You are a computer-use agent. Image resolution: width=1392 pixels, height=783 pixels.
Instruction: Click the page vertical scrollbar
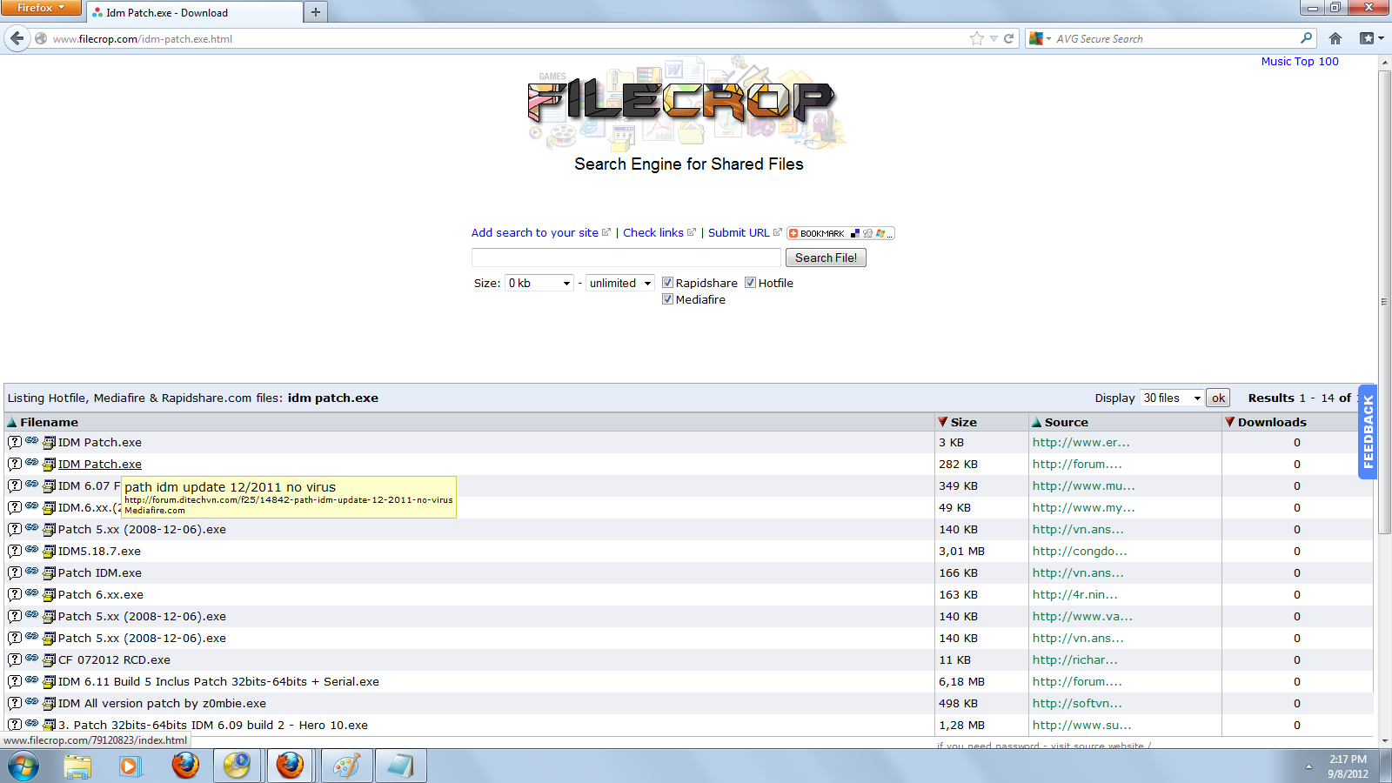pyautogui.click(x=1384, y=302)
